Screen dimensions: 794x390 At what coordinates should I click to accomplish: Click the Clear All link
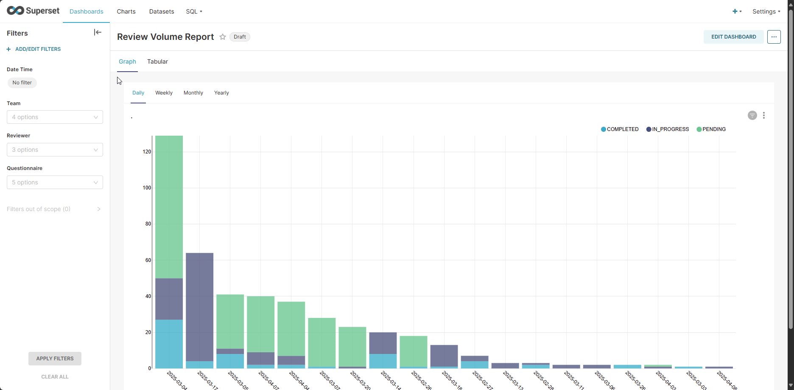coord(55,376)
